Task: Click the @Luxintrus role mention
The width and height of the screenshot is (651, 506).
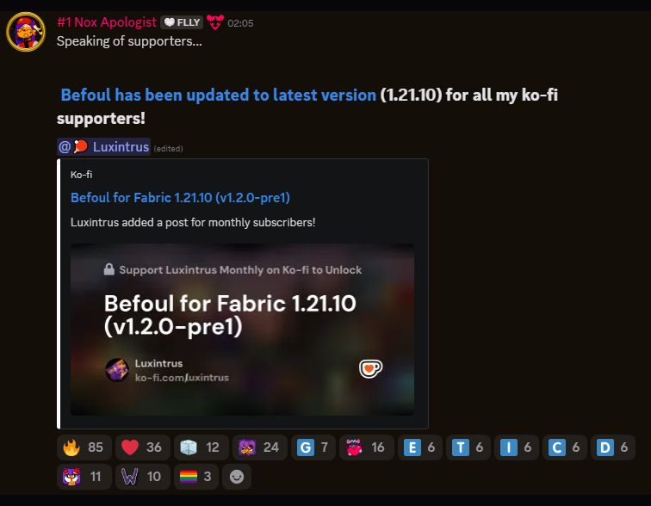Action: click(x=104, y=147)
